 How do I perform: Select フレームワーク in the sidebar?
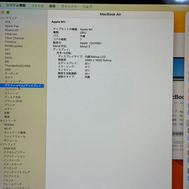(x=13, y=184)
